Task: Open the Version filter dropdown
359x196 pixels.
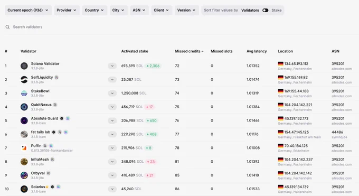Action: [186, 11]
